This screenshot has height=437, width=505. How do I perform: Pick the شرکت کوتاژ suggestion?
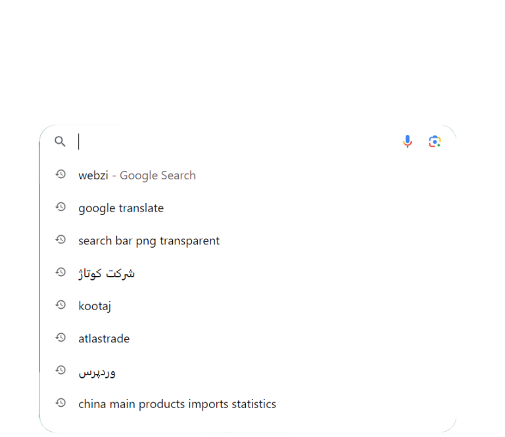(x=107, y=273)
